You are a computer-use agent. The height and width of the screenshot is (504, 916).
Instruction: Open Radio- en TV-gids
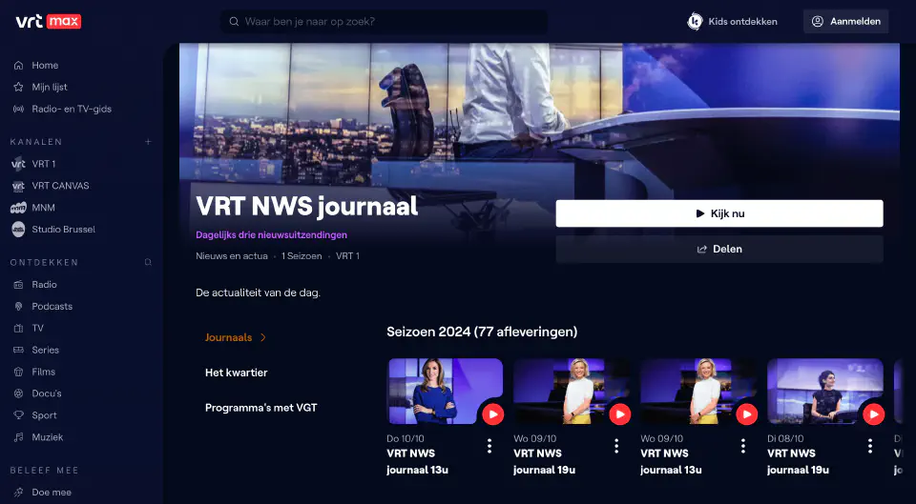pos(62,109)
